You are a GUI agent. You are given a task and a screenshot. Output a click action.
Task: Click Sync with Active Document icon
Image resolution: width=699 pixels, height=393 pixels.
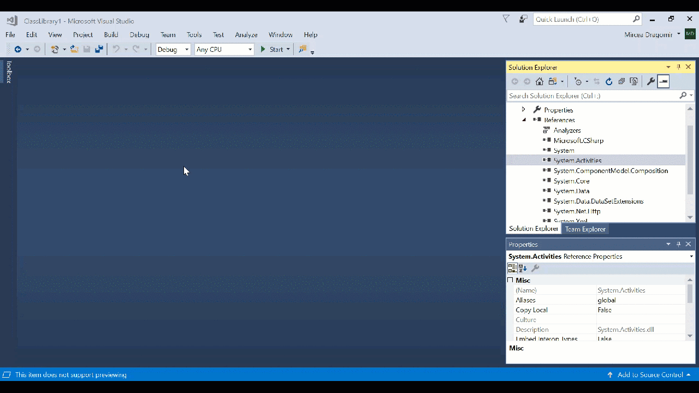596,81
